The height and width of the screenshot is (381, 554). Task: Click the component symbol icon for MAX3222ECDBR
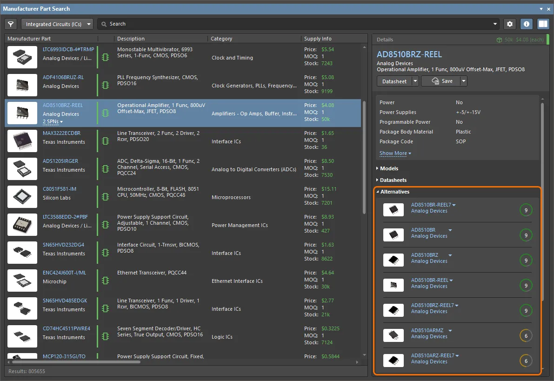[x=105, y=140]
